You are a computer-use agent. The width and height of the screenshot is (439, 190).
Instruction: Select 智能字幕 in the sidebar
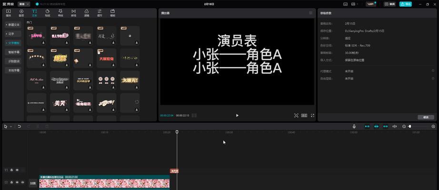tap(13, 52)
